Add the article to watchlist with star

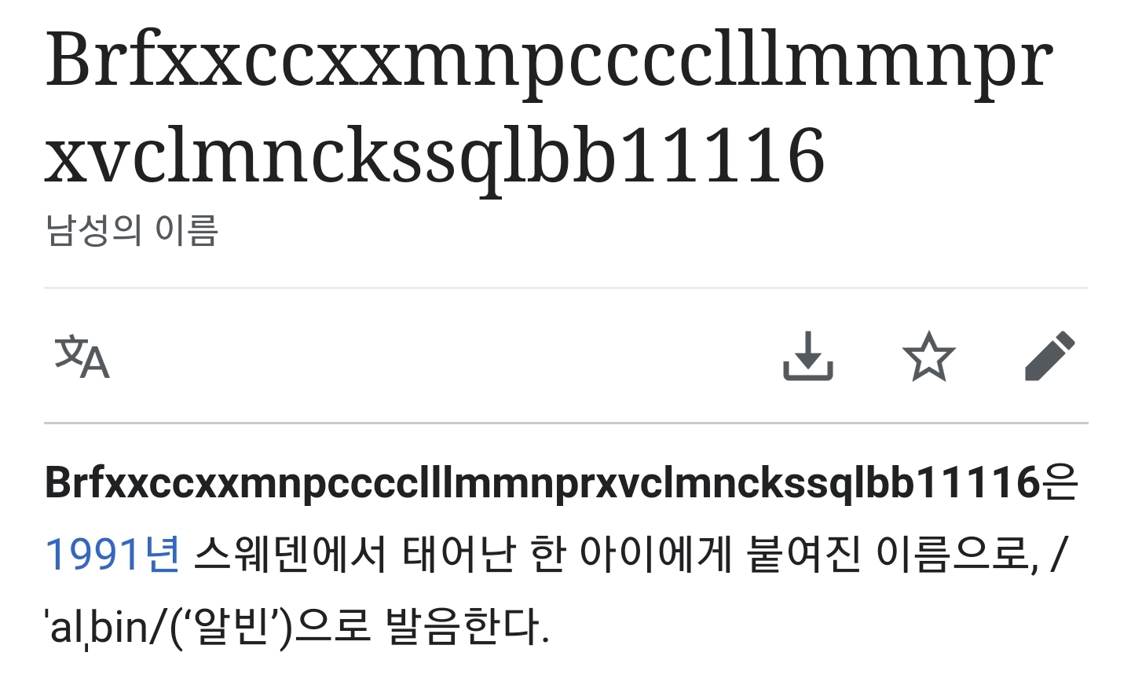[x=929, y=356]
